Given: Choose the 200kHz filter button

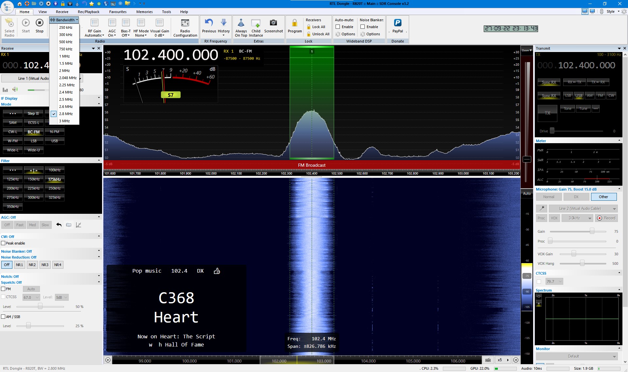Looking at the screenshot, I should tap(13, 188).
